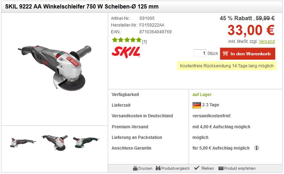Click the Stück quantity input field
284x174 pixels.
click(200, 53)
